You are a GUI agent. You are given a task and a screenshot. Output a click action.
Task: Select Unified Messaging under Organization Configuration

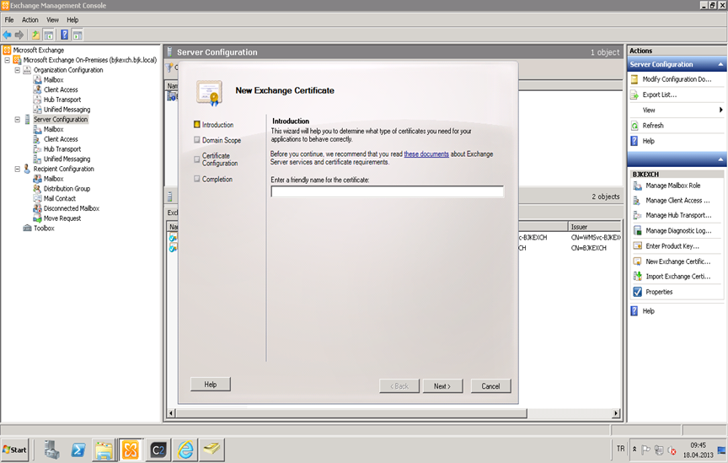click(67, 110)
